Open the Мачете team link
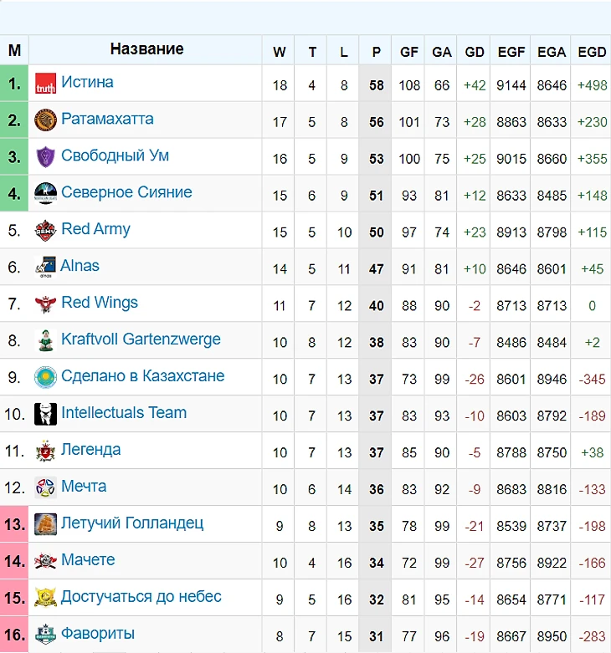The height and width of the screenshot is (653, 611). tap(88, 559)
